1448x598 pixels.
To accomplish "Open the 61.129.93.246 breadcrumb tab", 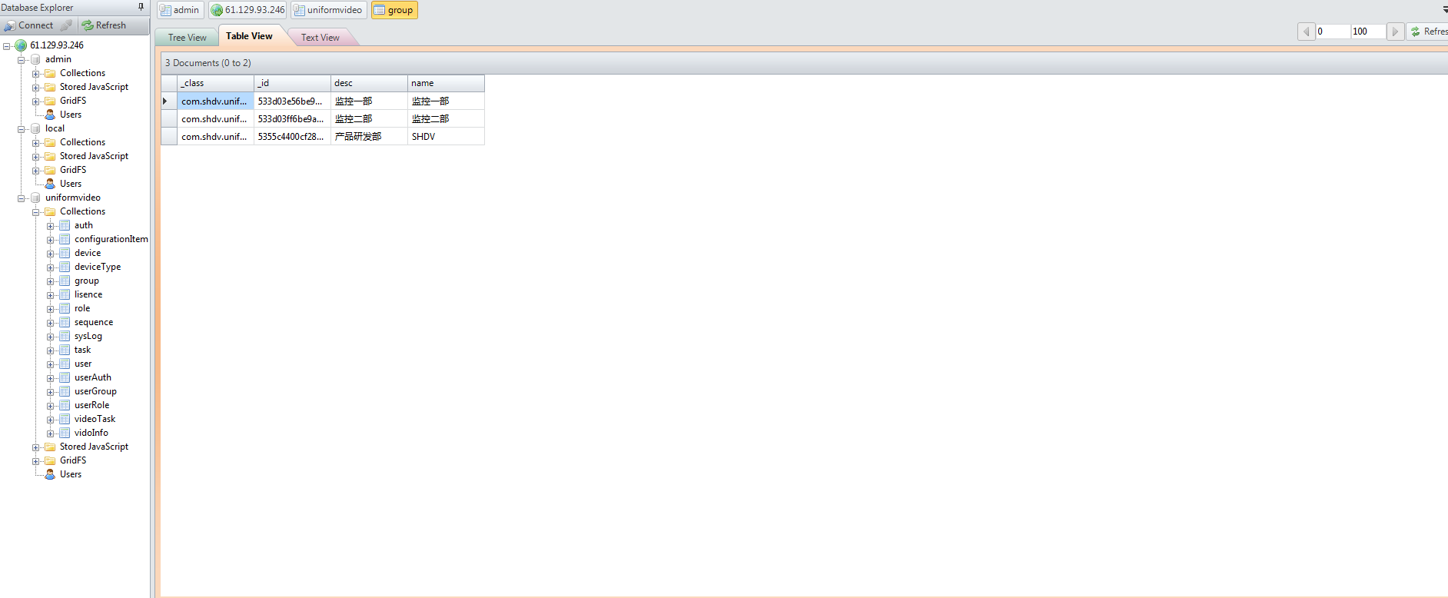I will pyautogui.click(x=247, y=10).
